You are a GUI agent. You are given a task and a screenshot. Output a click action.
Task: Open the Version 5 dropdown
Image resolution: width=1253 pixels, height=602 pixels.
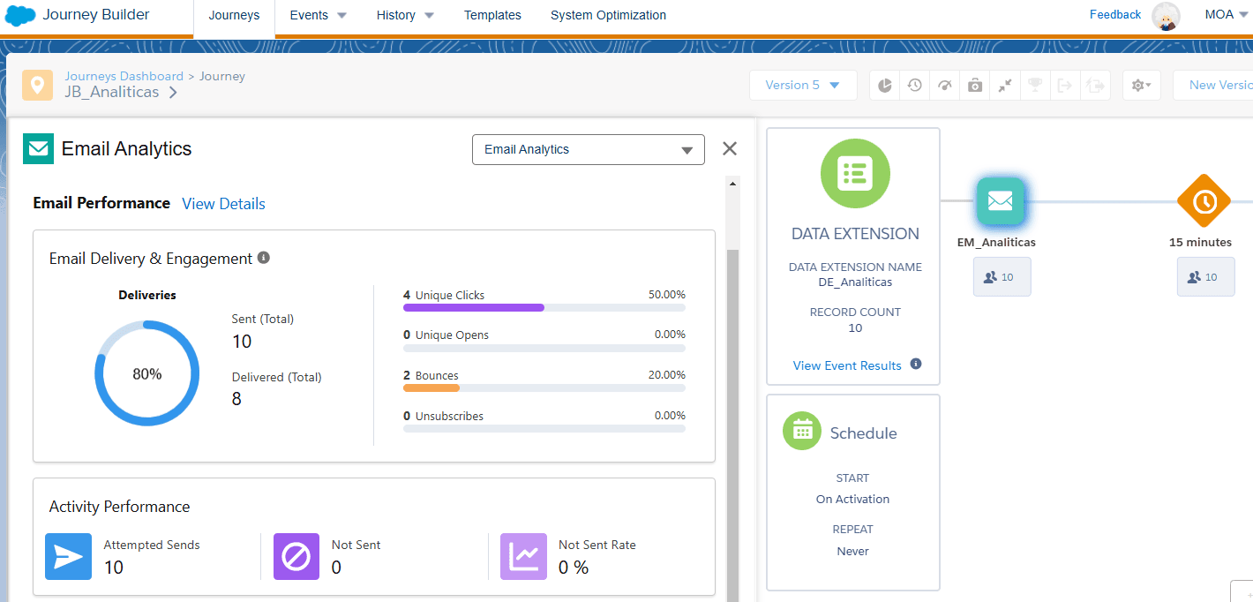803,86
